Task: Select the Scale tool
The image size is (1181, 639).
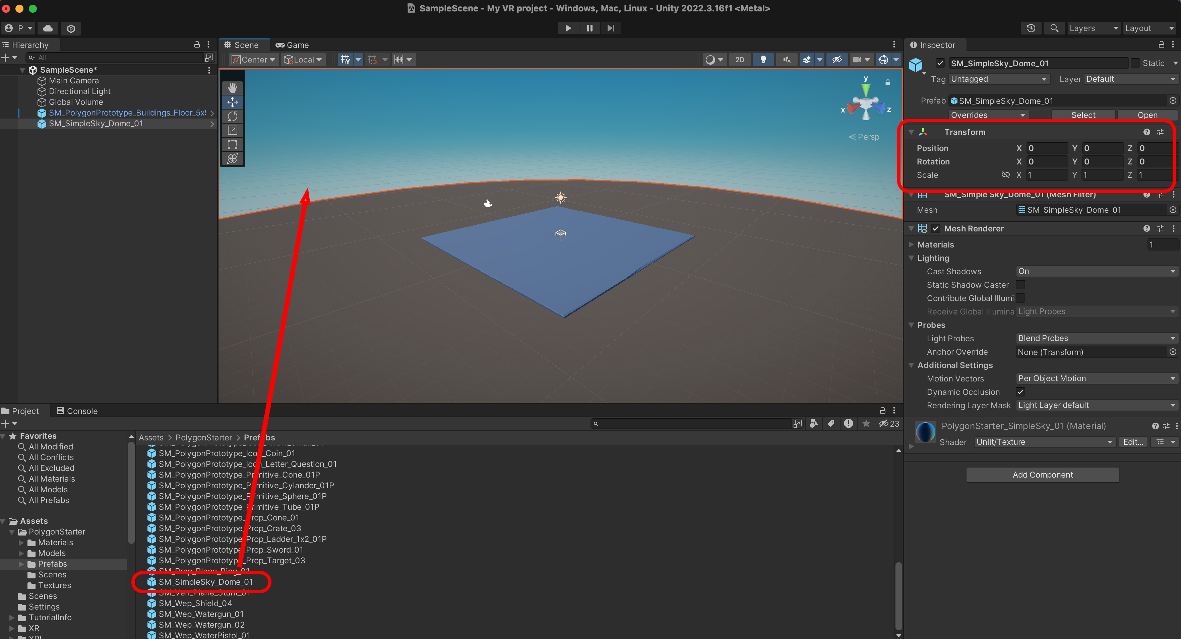Action: (233, 131)
